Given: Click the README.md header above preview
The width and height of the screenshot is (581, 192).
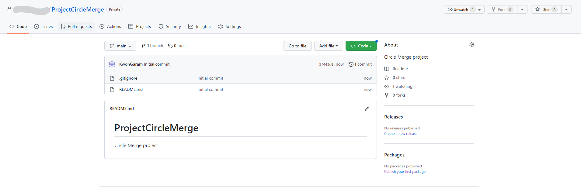Looking at the screenshot, I should [x=122, y=108].
